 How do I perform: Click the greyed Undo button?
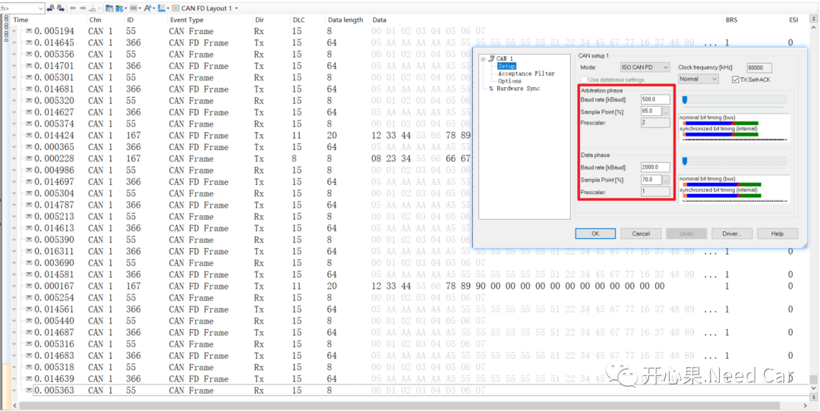(x=686, y=234)
